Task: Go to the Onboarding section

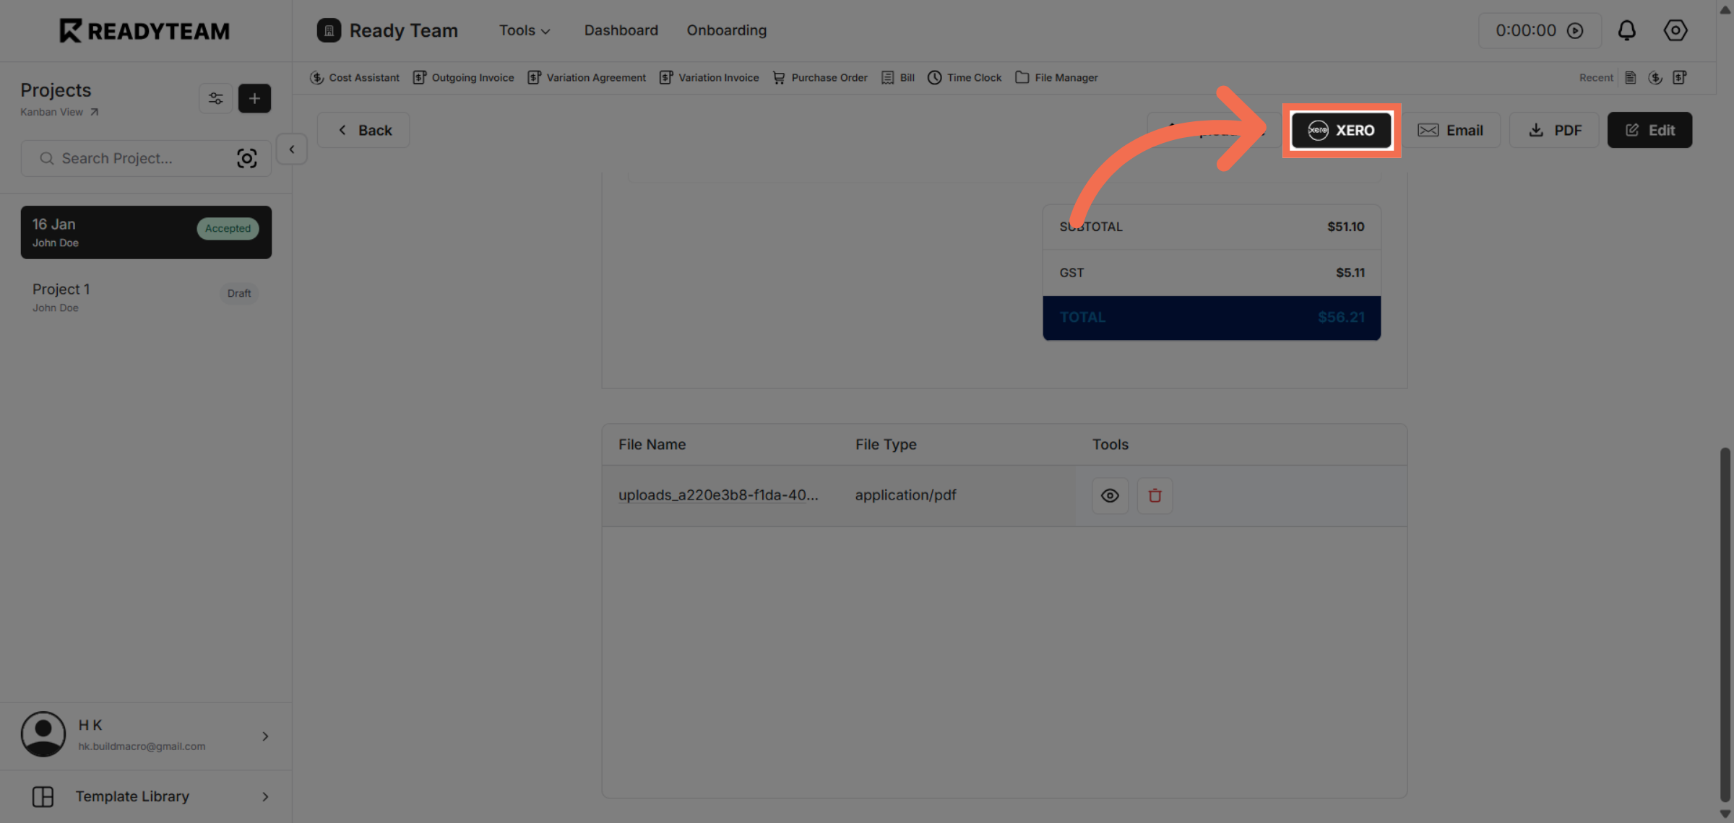Action: (x=726, y=30)
